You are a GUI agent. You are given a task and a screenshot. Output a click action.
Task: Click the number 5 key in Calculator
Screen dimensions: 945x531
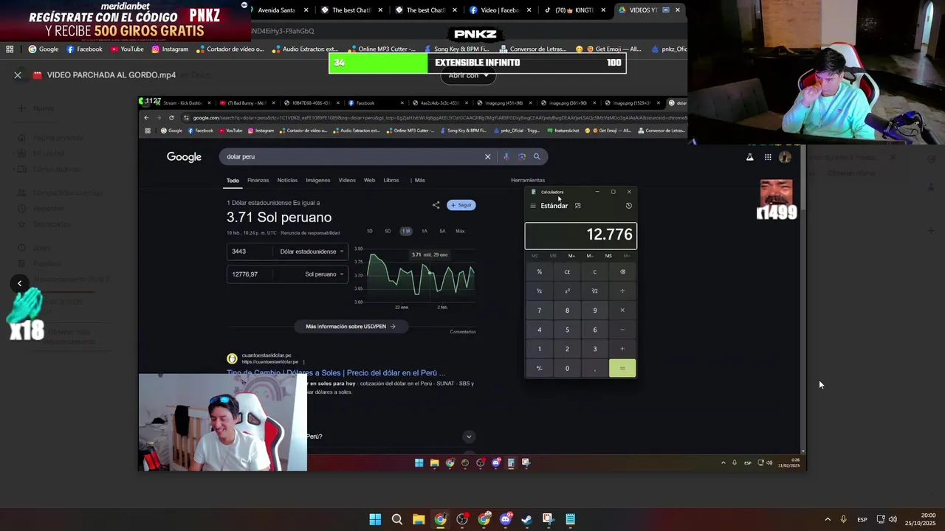point(567,330)
